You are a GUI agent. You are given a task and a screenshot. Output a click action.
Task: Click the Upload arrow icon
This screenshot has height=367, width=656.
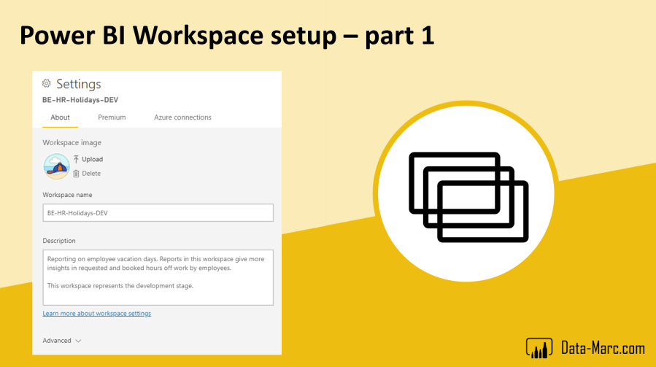pos(76,159)
